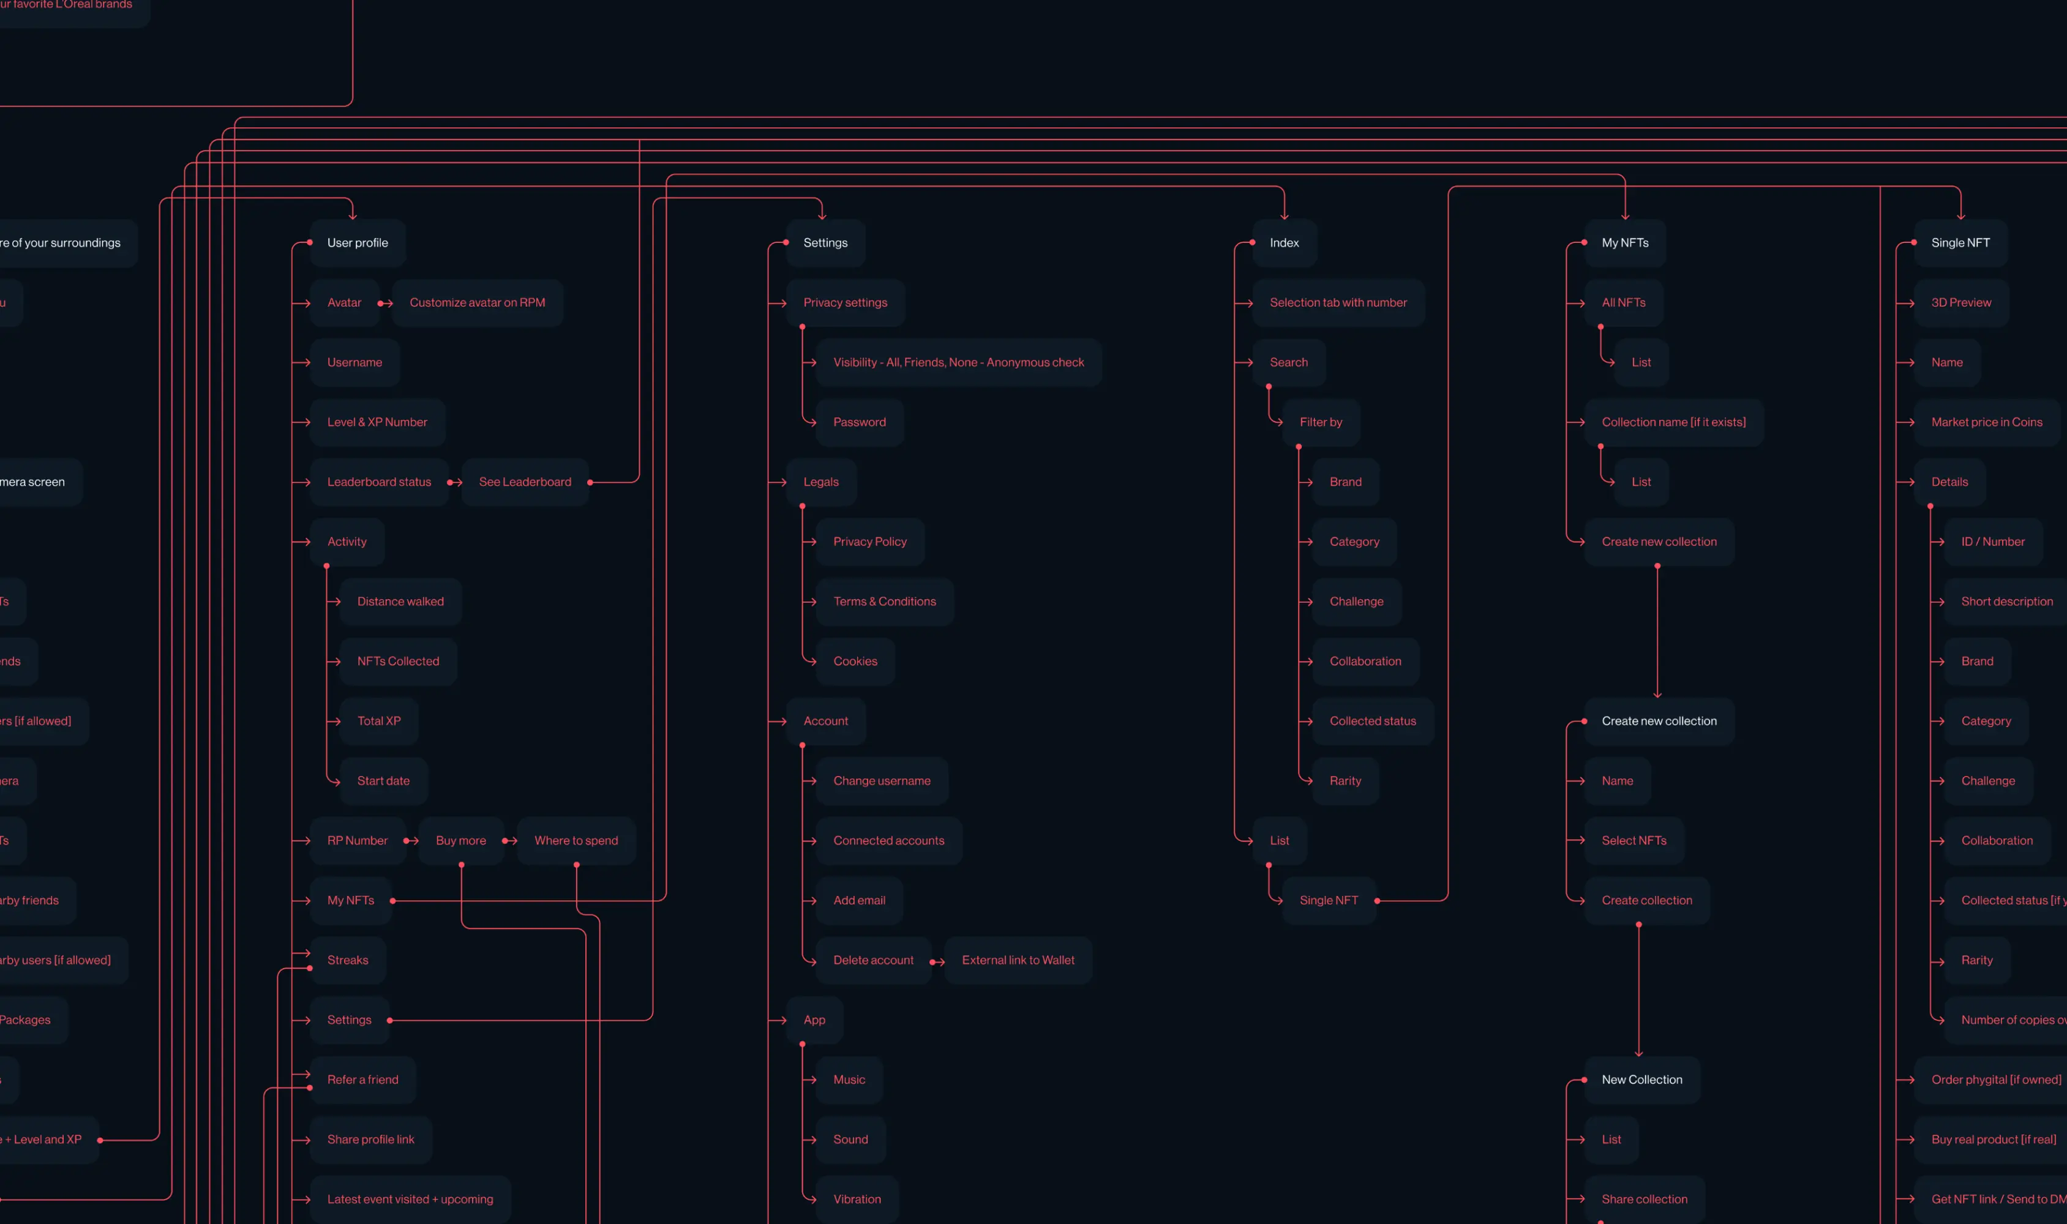Select the Streaks node
The height and width of the screenshot is (1224, 2067).
click(x=347, y=960)
